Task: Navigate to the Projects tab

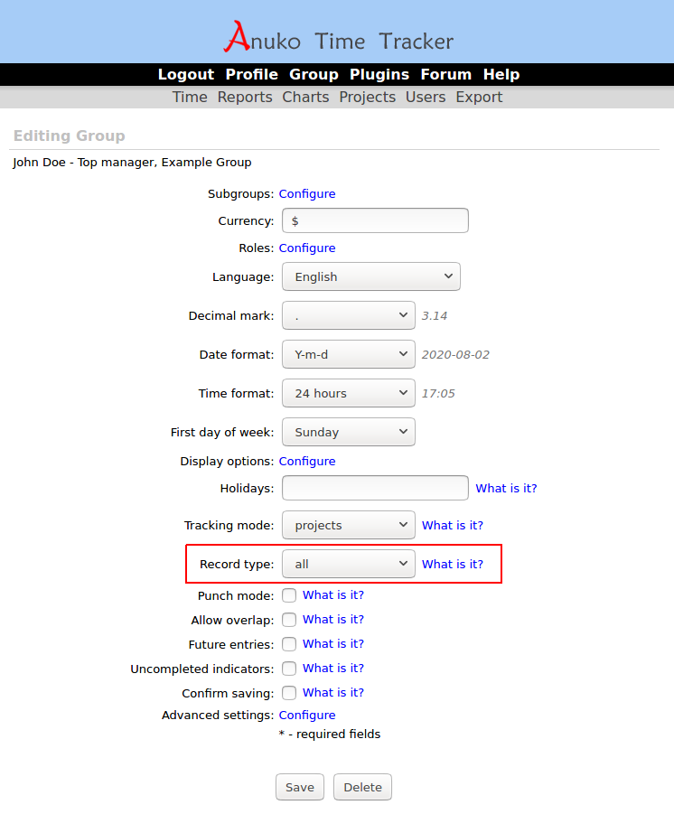Action: [x=367, y=98]
